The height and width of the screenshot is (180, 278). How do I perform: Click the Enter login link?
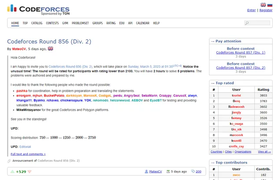(252, 10)
